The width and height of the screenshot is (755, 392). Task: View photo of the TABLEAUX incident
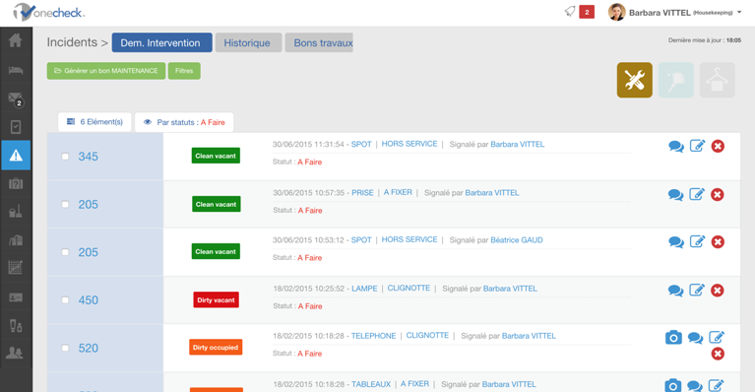[673, 386]
